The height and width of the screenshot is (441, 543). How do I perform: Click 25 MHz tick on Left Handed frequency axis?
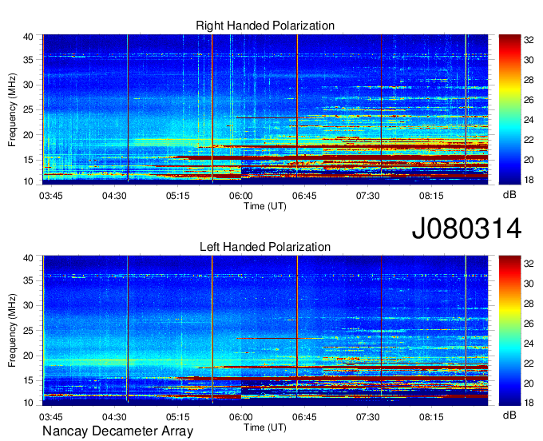pyautogui.click(x=28, y=331)
